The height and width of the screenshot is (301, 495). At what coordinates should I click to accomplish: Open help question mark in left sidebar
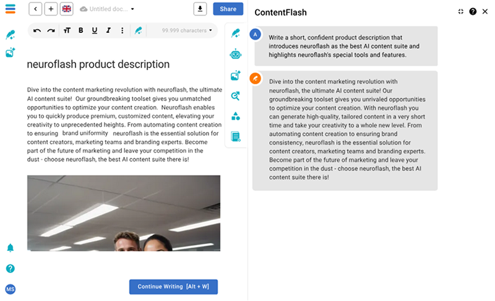(x=11, y=268)
